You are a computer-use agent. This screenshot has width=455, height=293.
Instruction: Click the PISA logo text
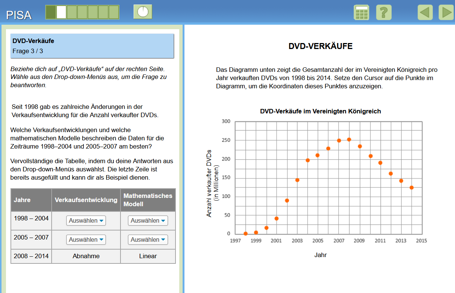(19, 15)
